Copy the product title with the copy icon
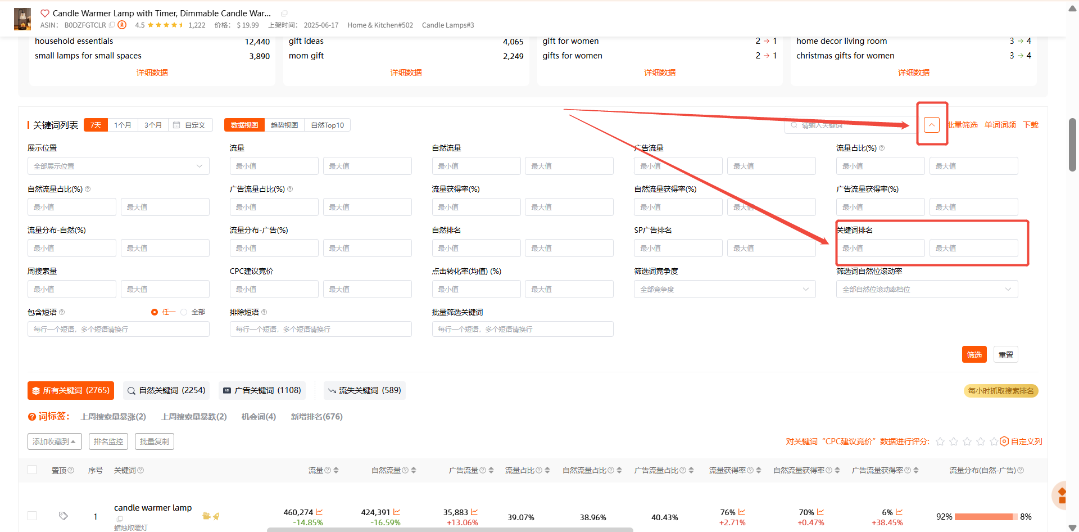 coord(284,13)
